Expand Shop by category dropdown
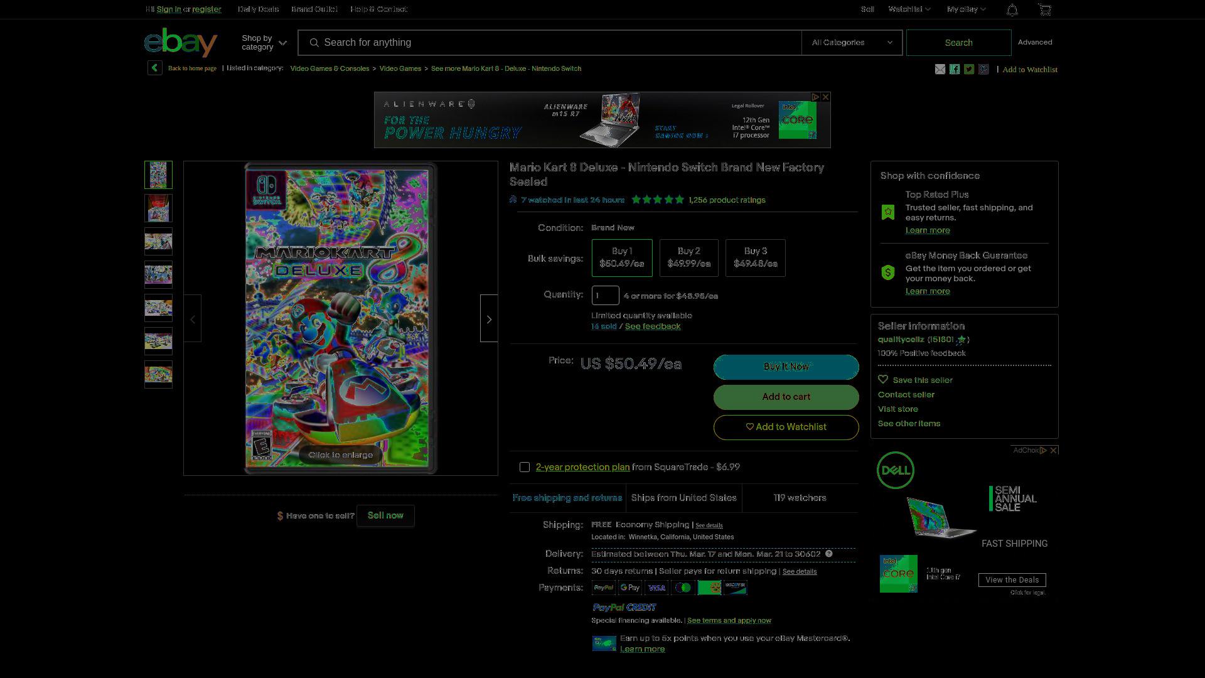 pos(264,43)
